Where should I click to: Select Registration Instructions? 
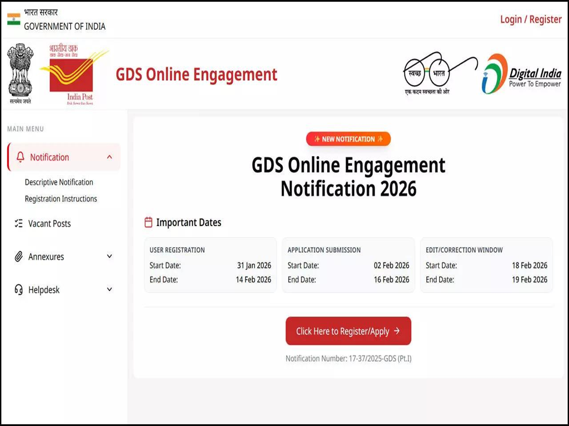[61, 198]
